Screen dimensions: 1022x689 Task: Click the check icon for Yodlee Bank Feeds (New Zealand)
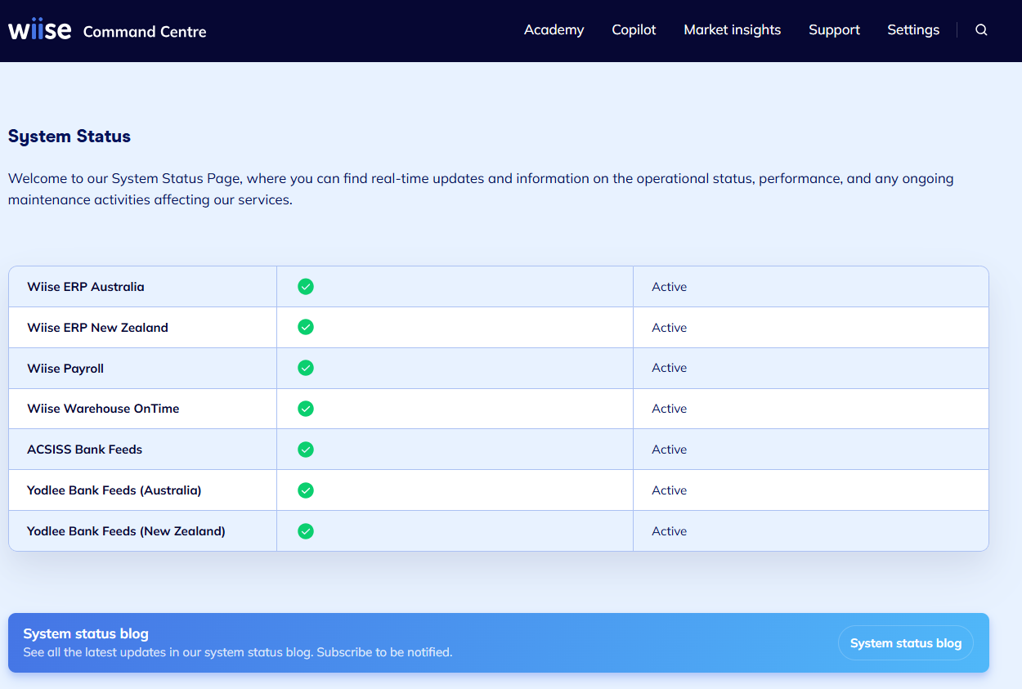[x=305, y=531]
